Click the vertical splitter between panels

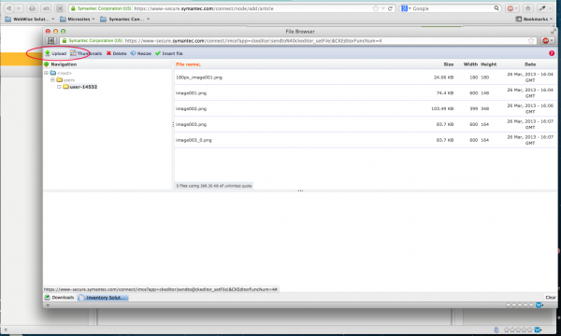(173, 124)
